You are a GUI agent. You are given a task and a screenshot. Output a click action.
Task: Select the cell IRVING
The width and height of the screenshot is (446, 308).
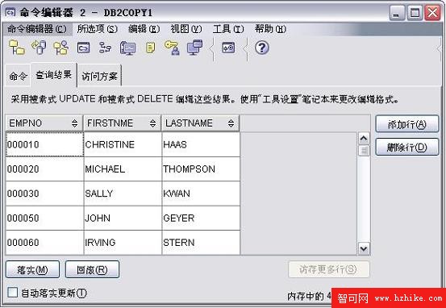123,243
